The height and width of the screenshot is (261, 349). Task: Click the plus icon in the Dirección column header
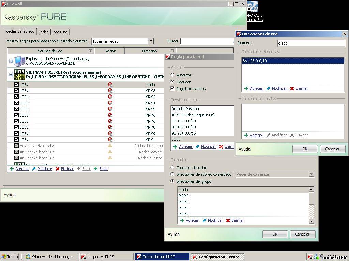tap(172, 51)
